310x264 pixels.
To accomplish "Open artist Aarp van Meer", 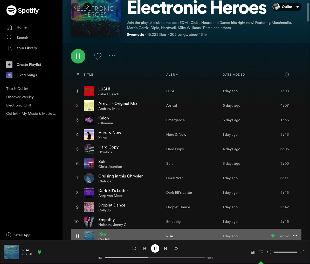I will pos(111,196).
